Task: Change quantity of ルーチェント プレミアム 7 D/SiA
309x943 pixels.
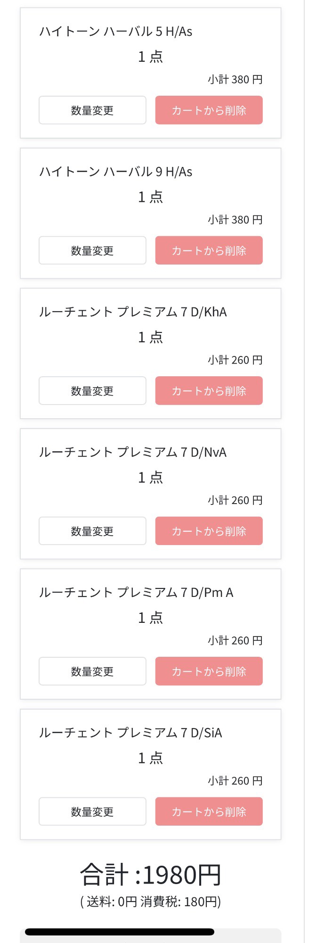Action: pos(92,811)
